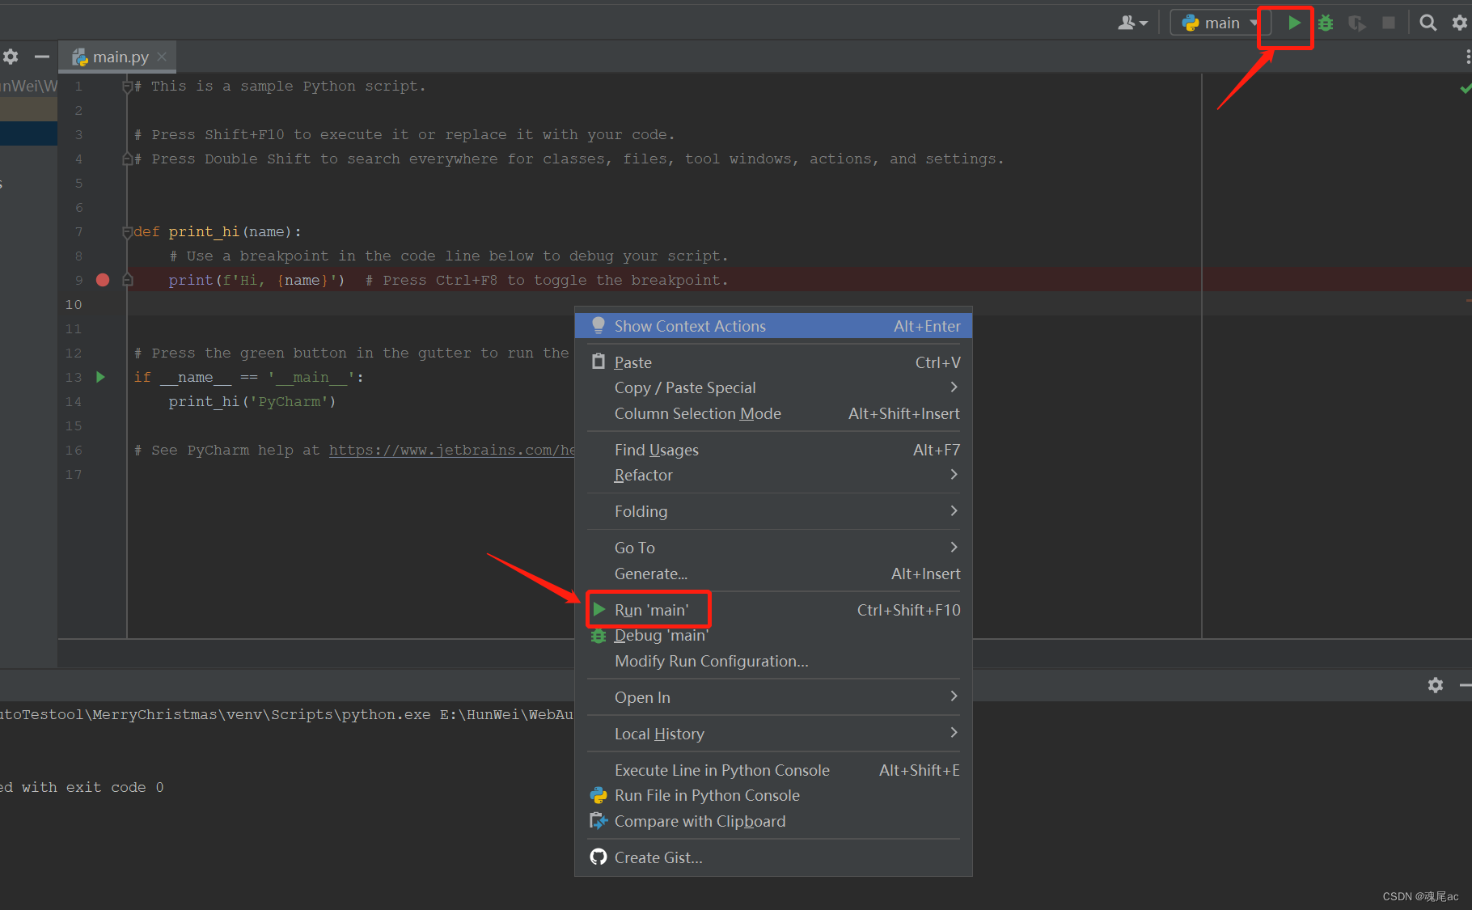Open the Go To submenu
Screen dimensions: 1472x910
(x=773, y=548)
